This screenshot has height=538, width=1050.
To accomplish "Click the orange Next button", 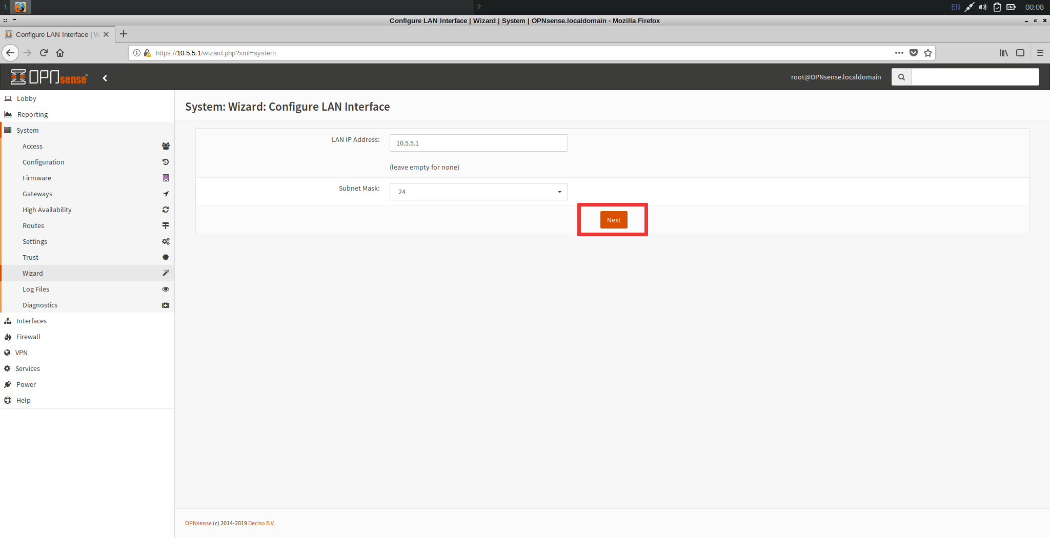I will click(x=614, y=220).
